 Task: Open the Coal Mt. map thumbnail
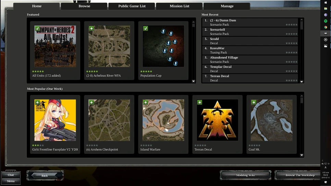coord(272,120)
